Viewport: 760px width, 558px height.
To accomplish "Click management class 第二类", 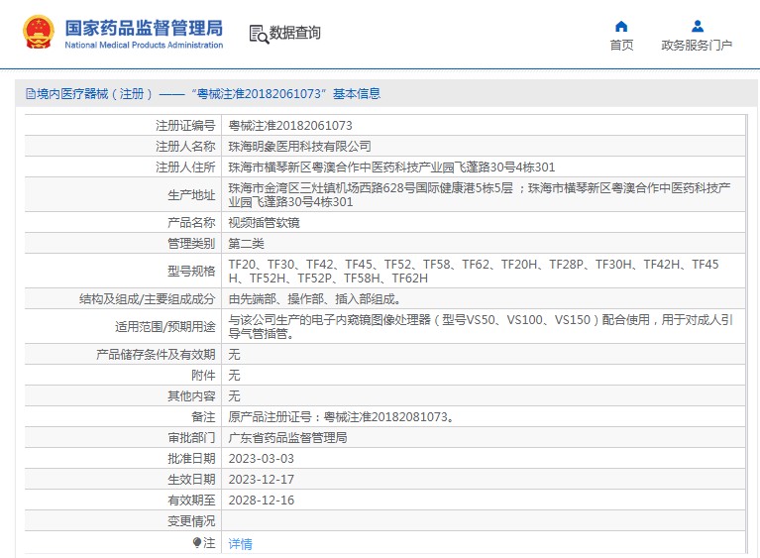I will click(246, 244).
